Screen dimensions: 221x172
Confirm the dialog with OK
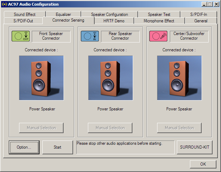point(203,164)
